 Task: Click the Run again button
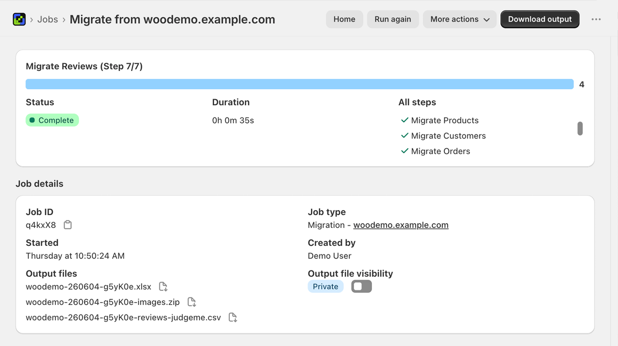pos(393,19)
